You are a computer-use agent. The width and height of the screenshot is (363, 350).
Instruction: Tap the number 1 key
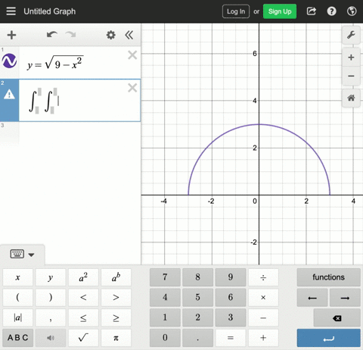[x=165, y=317]
